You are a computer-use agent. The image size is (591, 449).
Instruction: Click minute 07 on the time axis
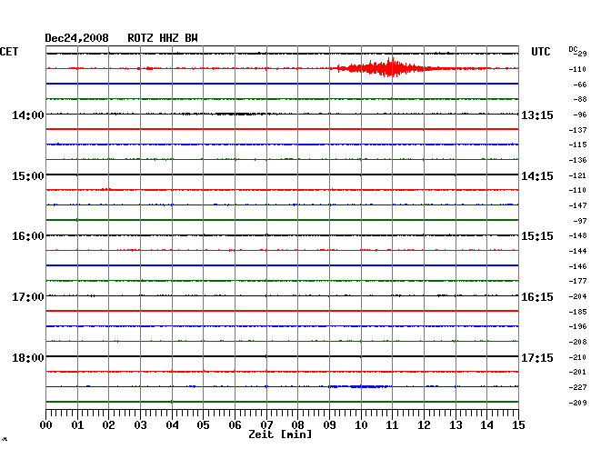coord(266,424)
